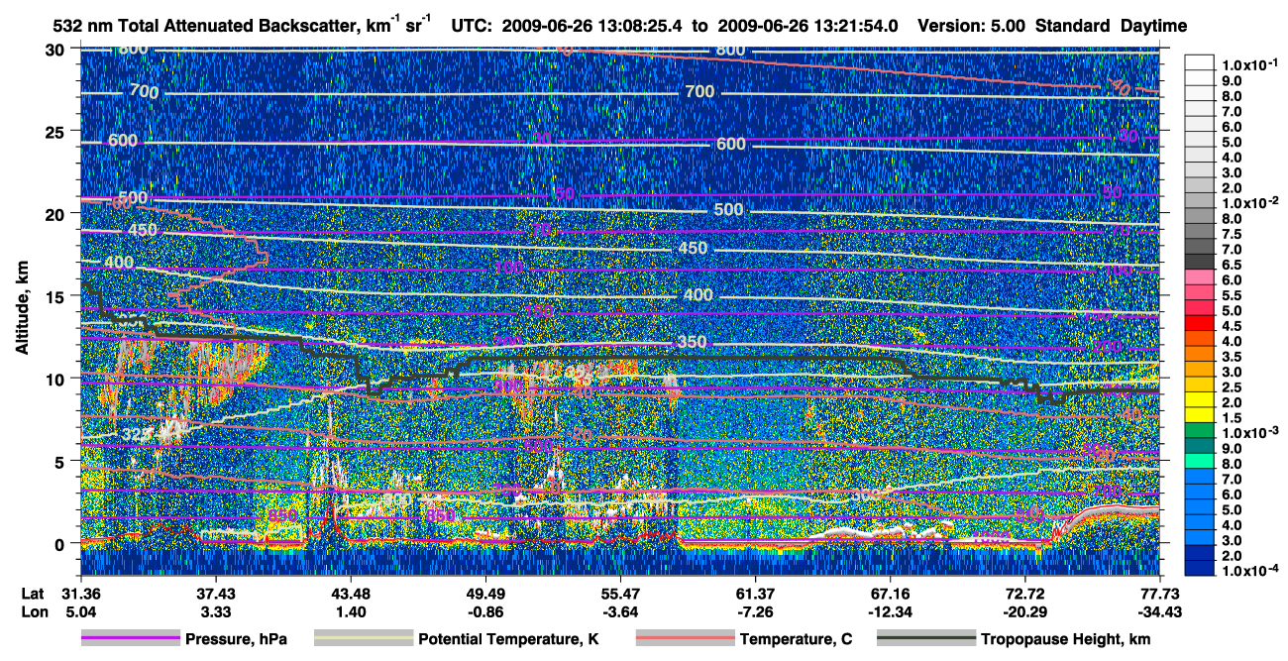Click the latitude value 61.37
This screenshot has width=1288, height=661.
click(x=755, y=594)
